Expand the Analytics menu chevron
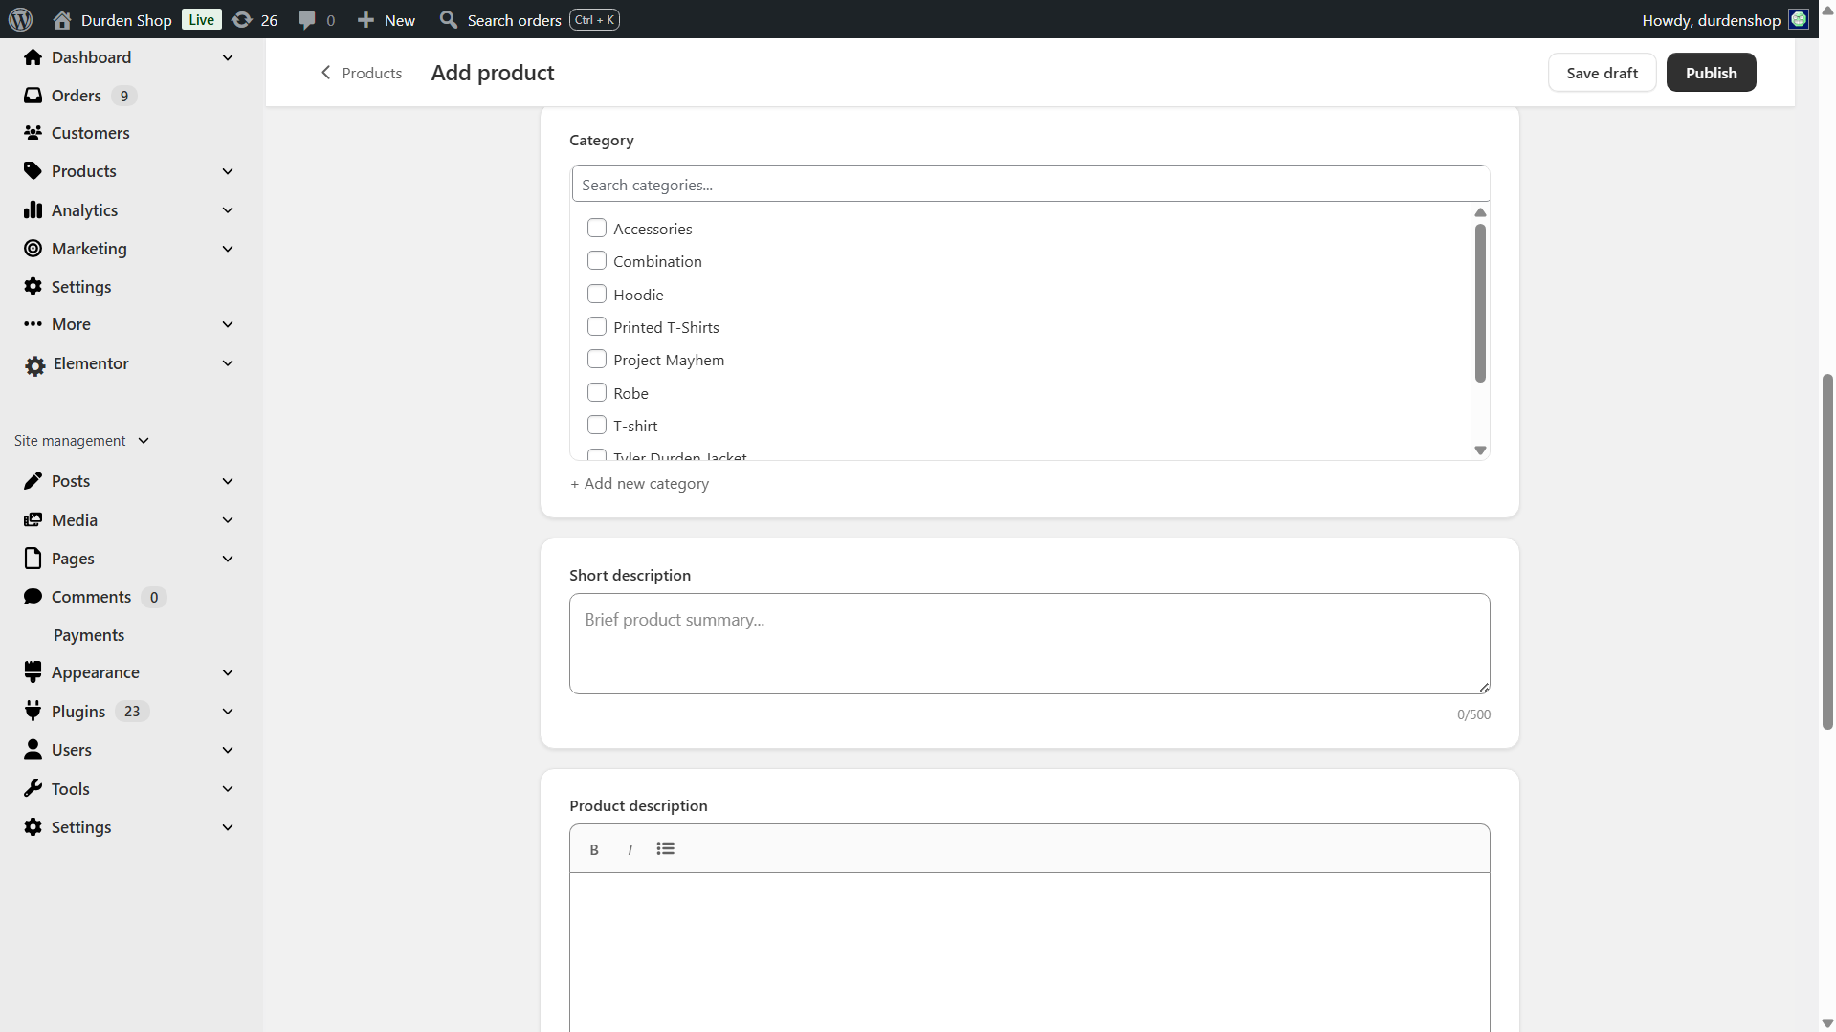1836x1032 pixels. (x=228, y=210)
